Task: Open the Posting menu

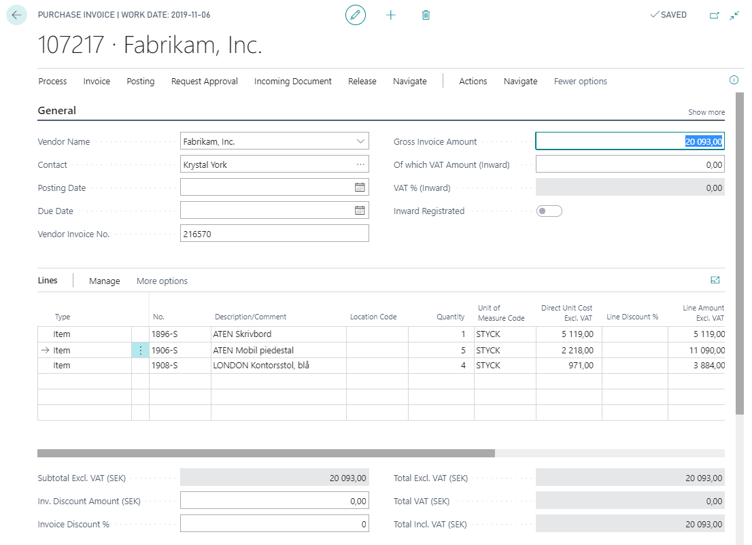Action: [141, 82]
